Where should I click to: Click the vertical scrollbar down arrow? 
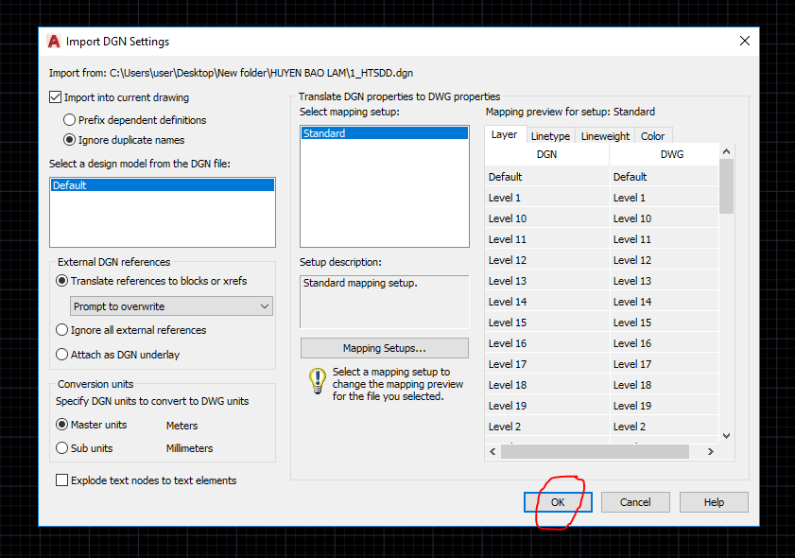[726, 435]
